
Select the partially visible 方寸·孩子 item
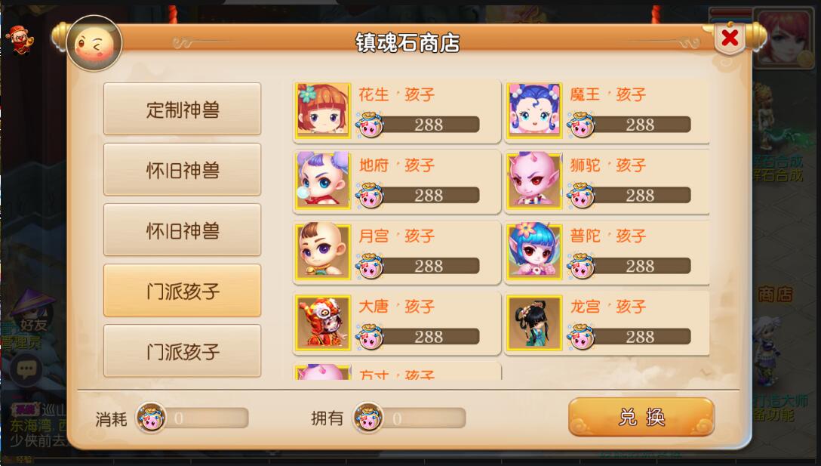(x=397, y=371)
